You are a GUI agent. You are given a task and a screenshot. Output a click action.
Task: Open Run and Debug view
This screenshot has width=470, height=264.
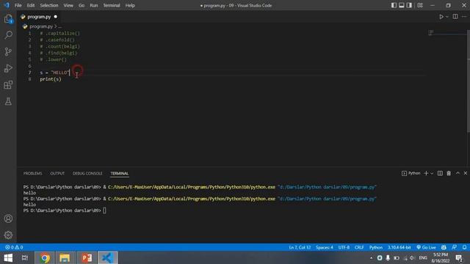point(8,68)
